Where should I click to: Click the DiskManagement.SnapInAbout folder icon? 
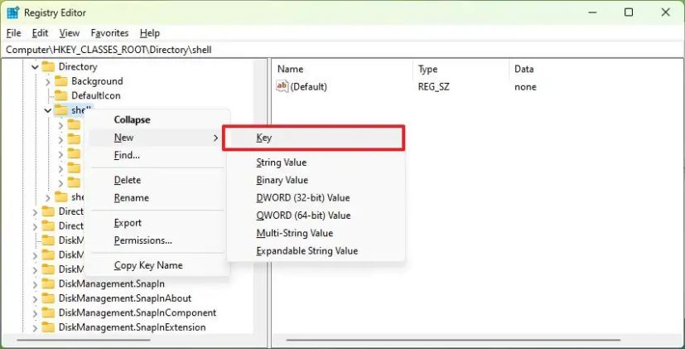48,298
